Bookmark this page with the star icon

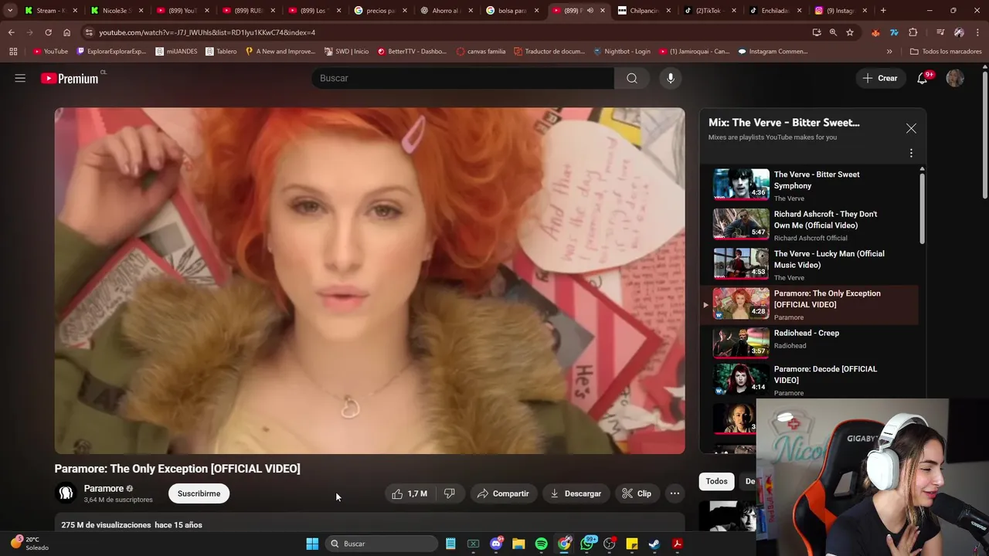click(850, 32)
